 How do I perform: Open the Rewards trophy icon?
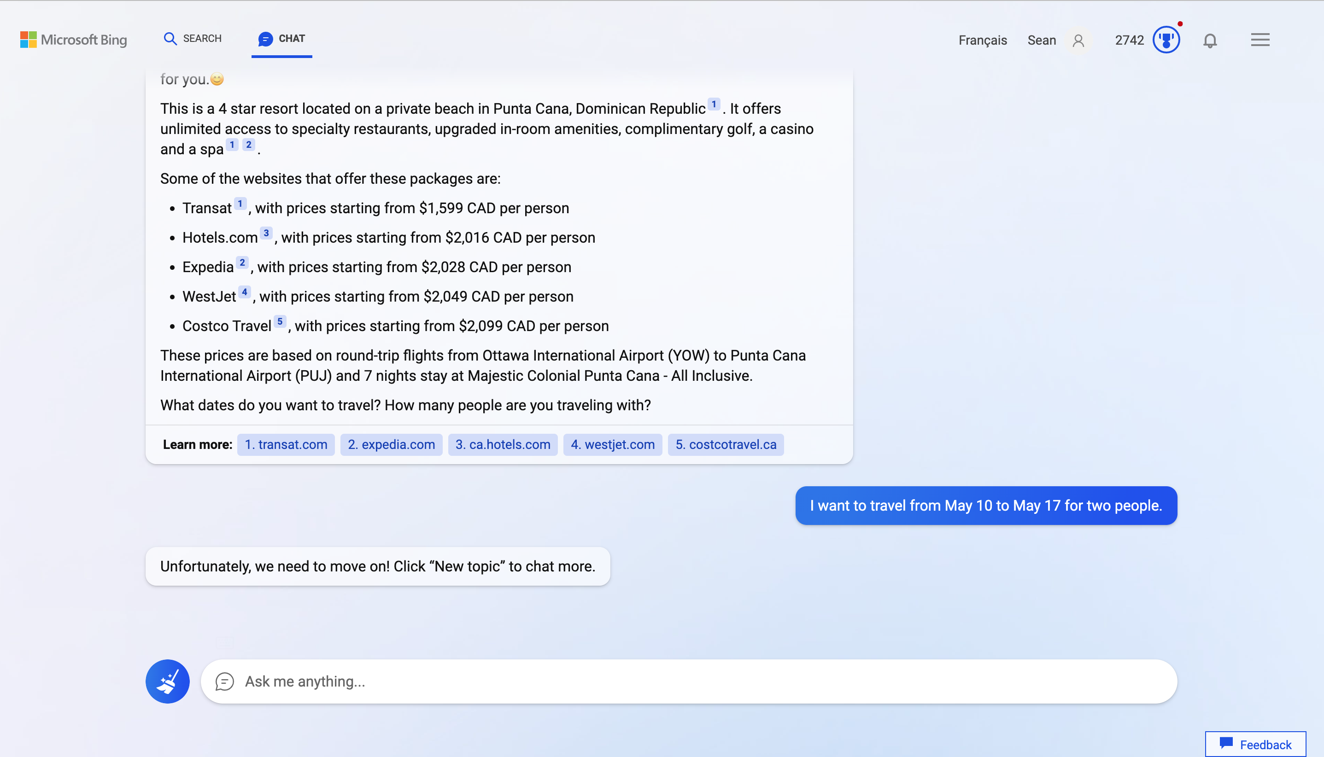[x=1166, y=40]
